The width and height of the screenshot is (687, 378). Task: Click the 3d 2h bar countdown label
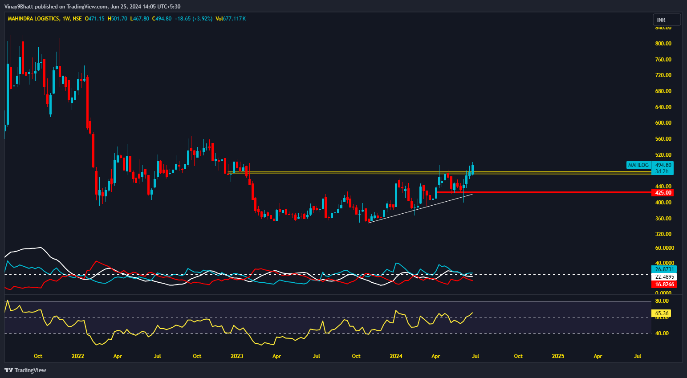pyautogui.click(x=663, y=171)
